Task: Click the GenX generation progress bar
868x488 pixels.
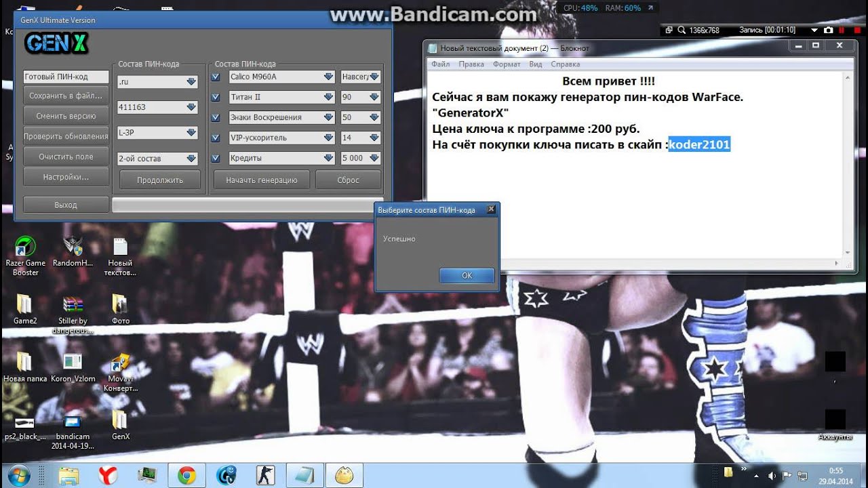Action: [248, 205]
